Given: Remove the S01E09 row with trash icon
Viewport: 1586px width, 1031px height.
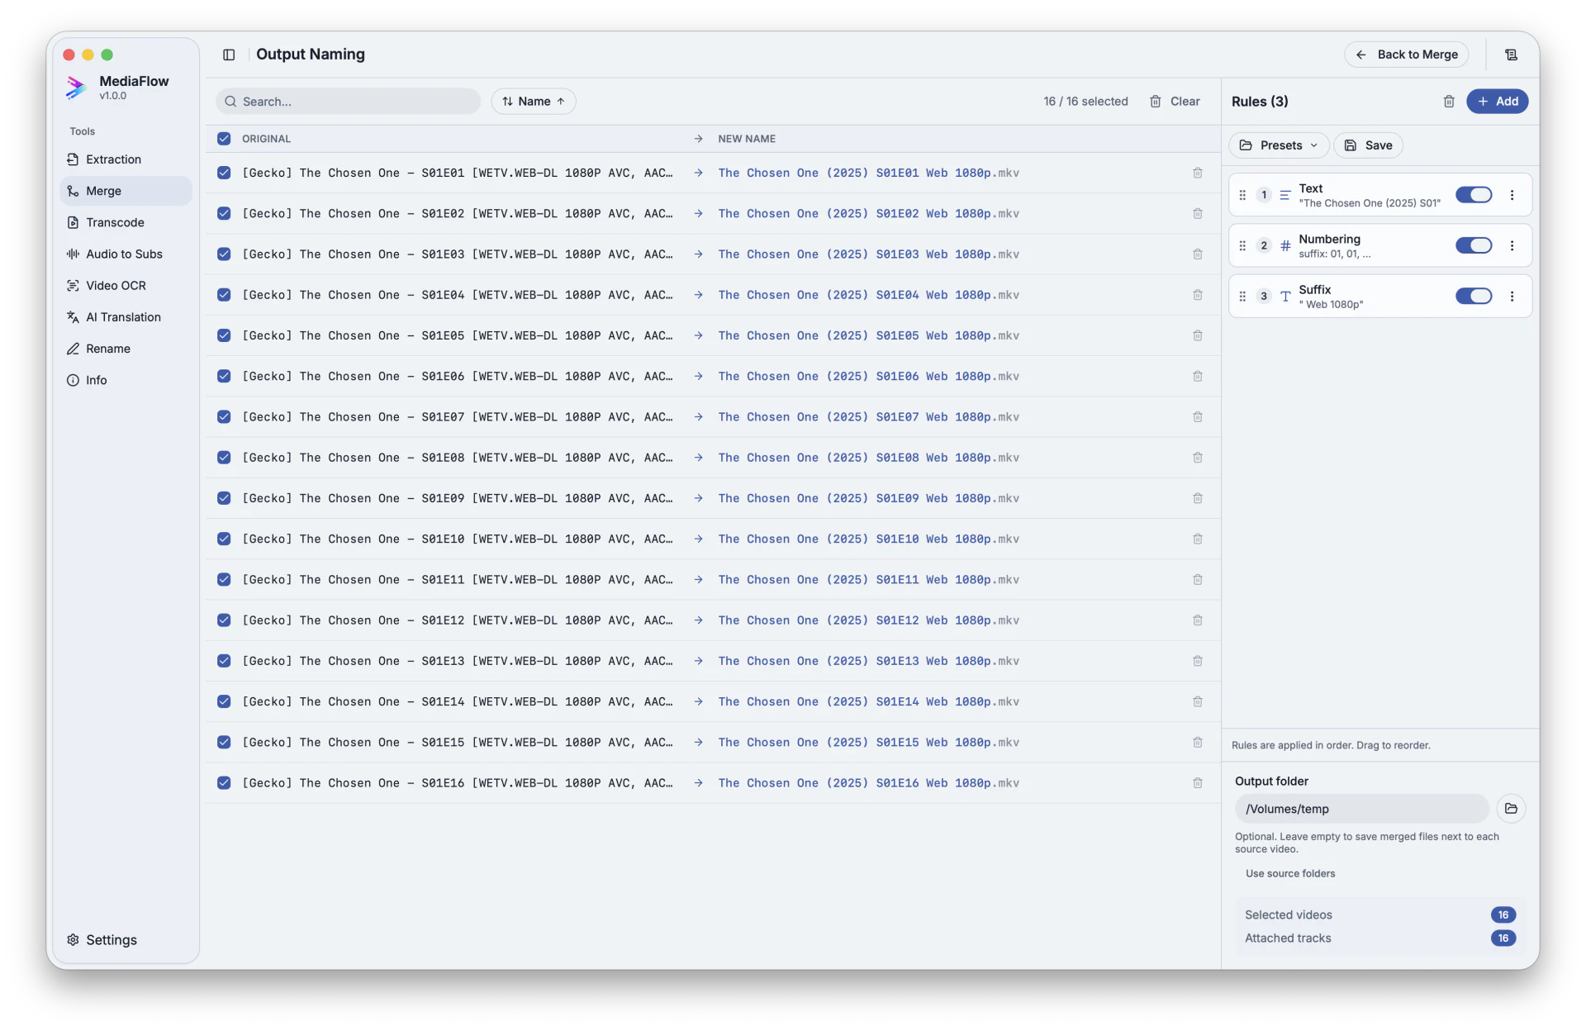Looking at the screenshot, I should point(1197,498).
